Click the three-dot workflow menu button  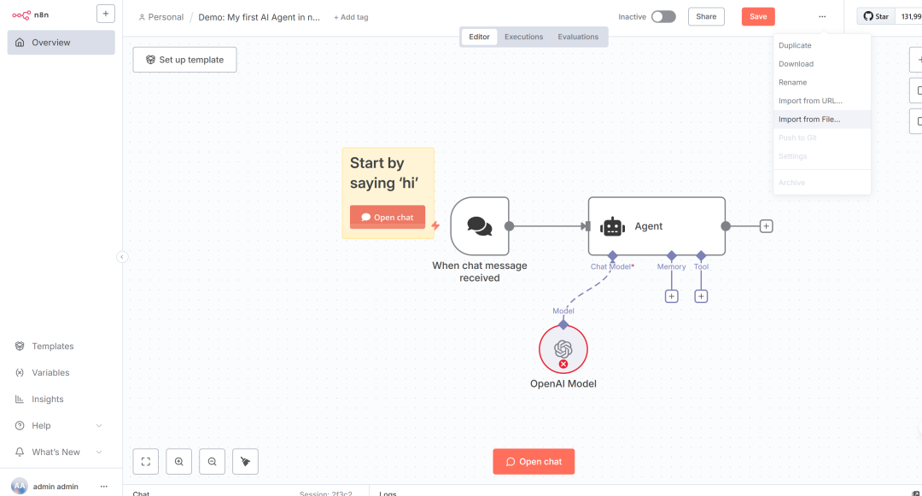click(822, 16)
